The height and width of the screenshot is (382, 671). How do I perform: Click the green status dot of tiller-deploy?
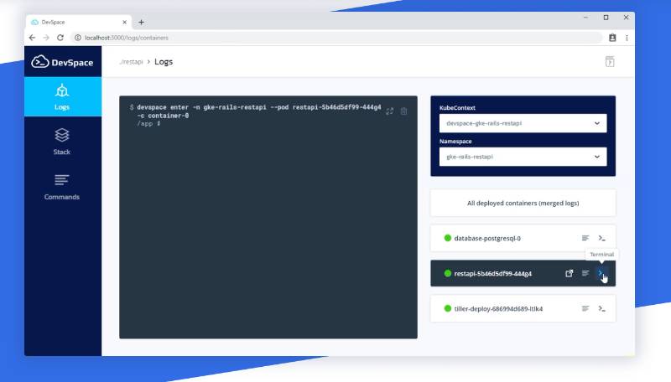pos(448,308)
